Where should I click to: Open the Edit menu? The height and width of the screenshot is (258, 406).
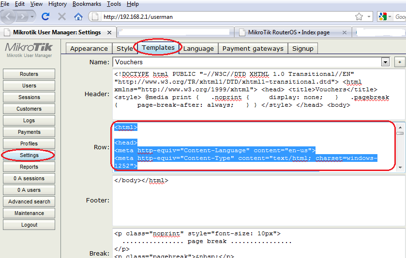pos(20,4)
